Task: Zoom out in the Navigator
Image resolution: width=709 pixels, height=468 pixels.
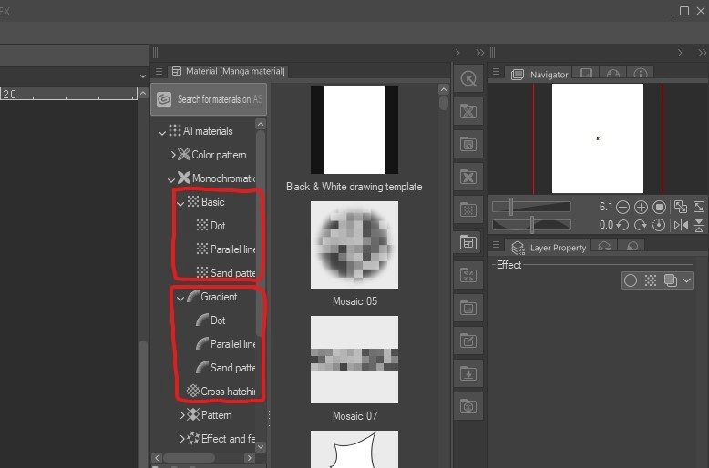Action: point(622,208)
